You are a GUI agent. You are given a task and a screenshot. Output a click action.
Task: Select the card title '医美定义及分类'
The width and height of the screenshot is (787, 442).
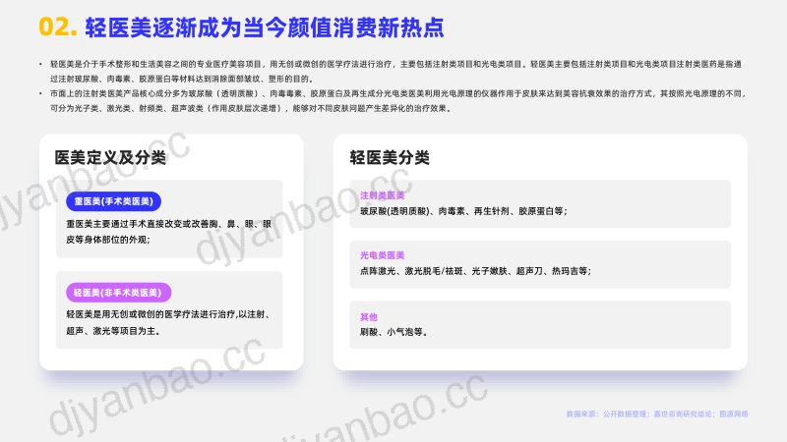pos(110,157)
